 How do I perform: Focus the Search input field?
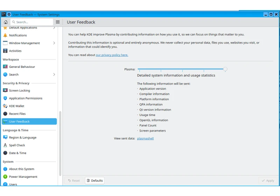coord(31,22)
